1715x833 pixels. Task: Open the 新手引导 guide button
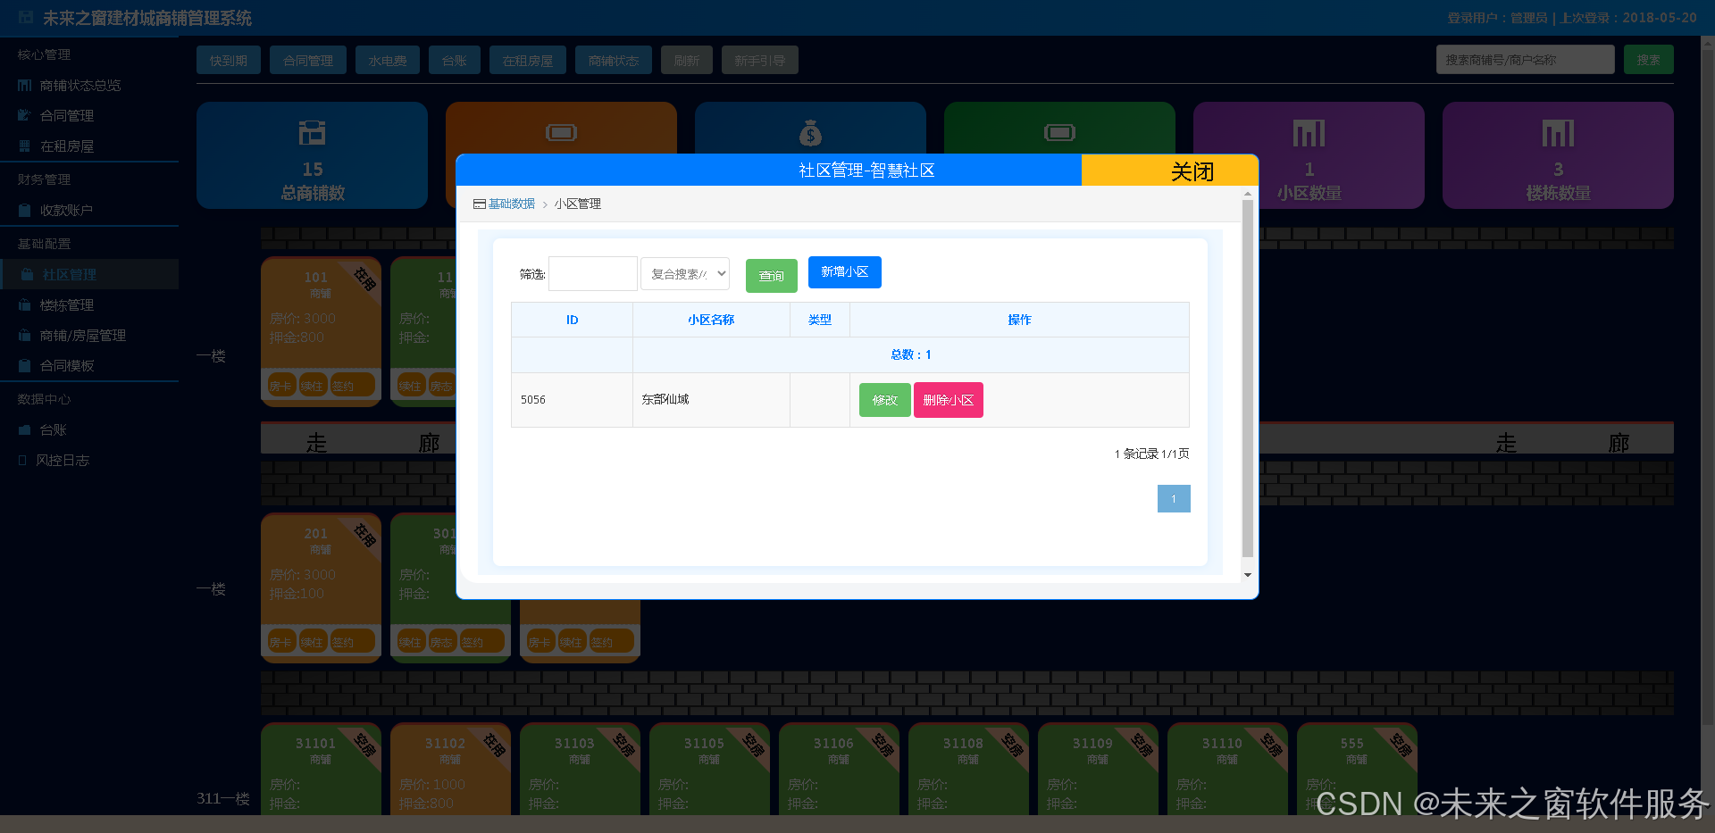[760, 61]
